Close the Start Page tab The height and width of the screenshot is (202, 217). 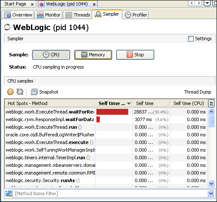(32, 4)
